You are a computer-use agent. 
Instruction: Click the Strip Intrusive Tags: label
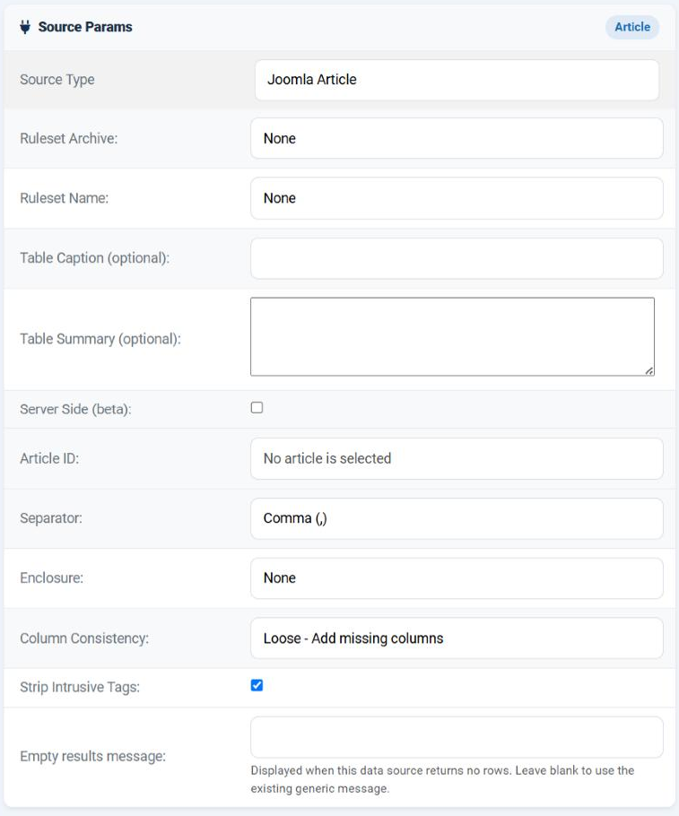(80, 687)
